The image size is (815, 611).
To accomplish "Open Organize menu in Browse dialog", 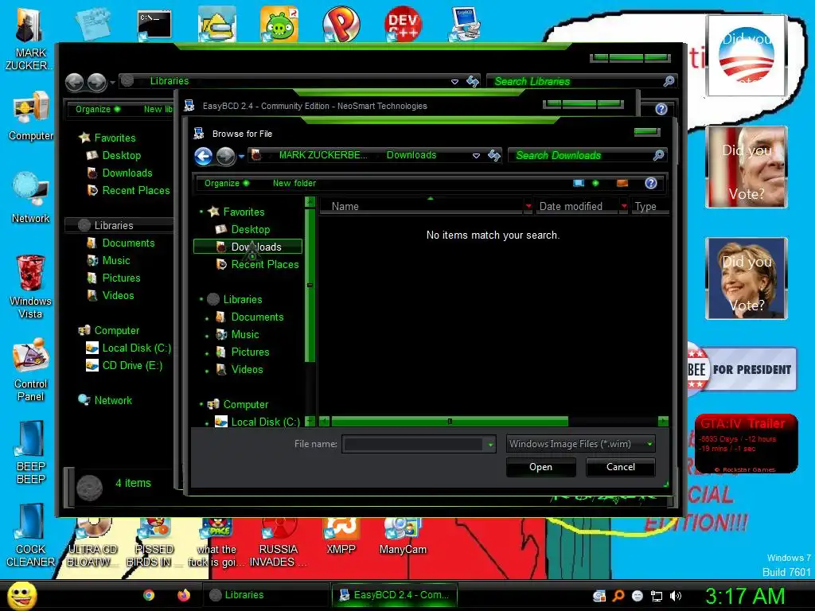I will click(x=227, y=183).
